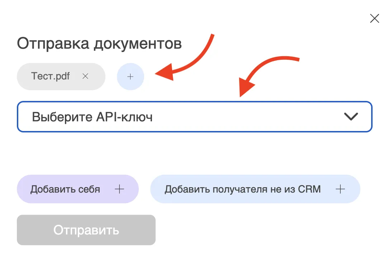Screen dimensions: 388x257
Task: Click the Выберите API-ключ placeholder text
Action: (93, 117)
